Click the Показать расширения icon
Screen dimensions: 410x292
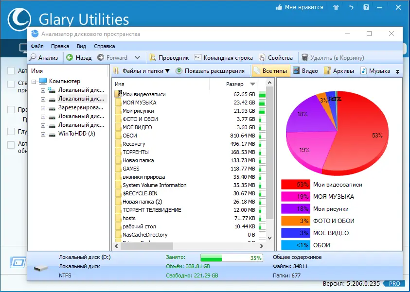click(179, 71)
